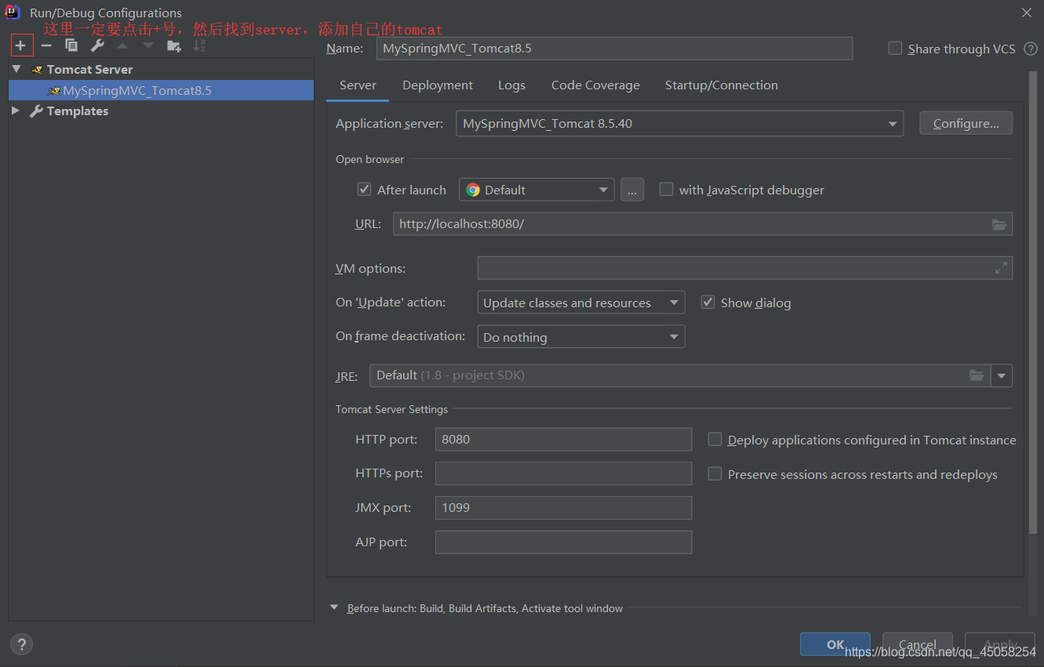The height and width of the screenshot is (667, 1044).
Task: Open On frame deactivation dropdown
Action: coord(580,337)
